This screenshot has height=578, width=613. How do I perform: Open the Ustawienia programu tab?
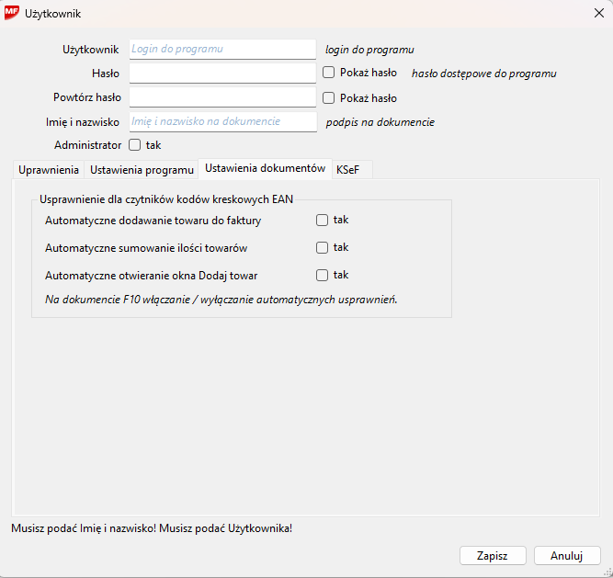(142, 170)
